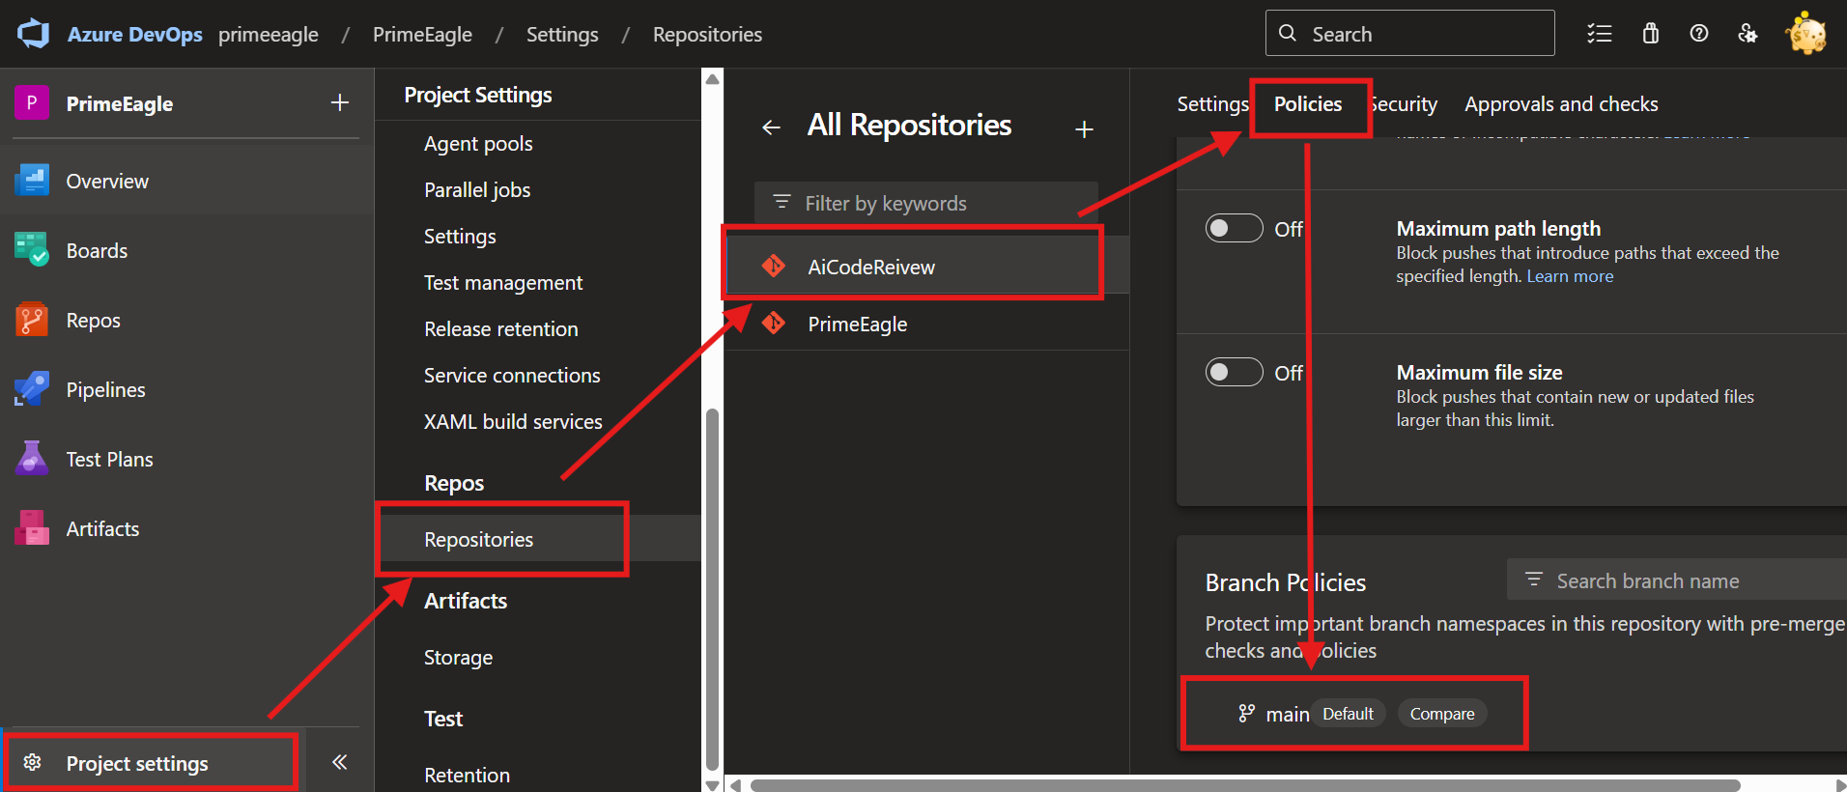Select Repositories in Project Settings

pyautogui.click(x=538, y=539)
